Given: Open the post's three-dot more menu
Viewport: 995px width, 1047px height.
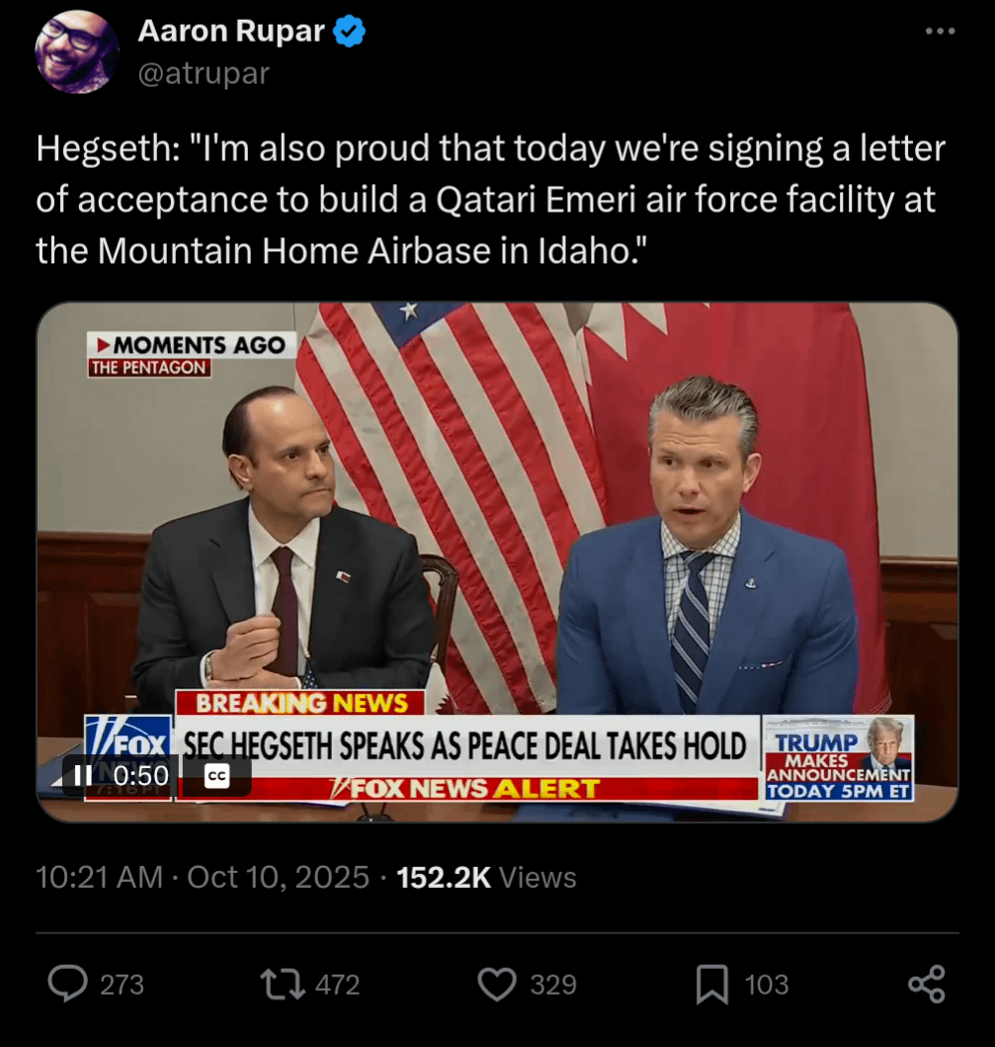Looking at the screenshot, I should click(x=940, y=33).
